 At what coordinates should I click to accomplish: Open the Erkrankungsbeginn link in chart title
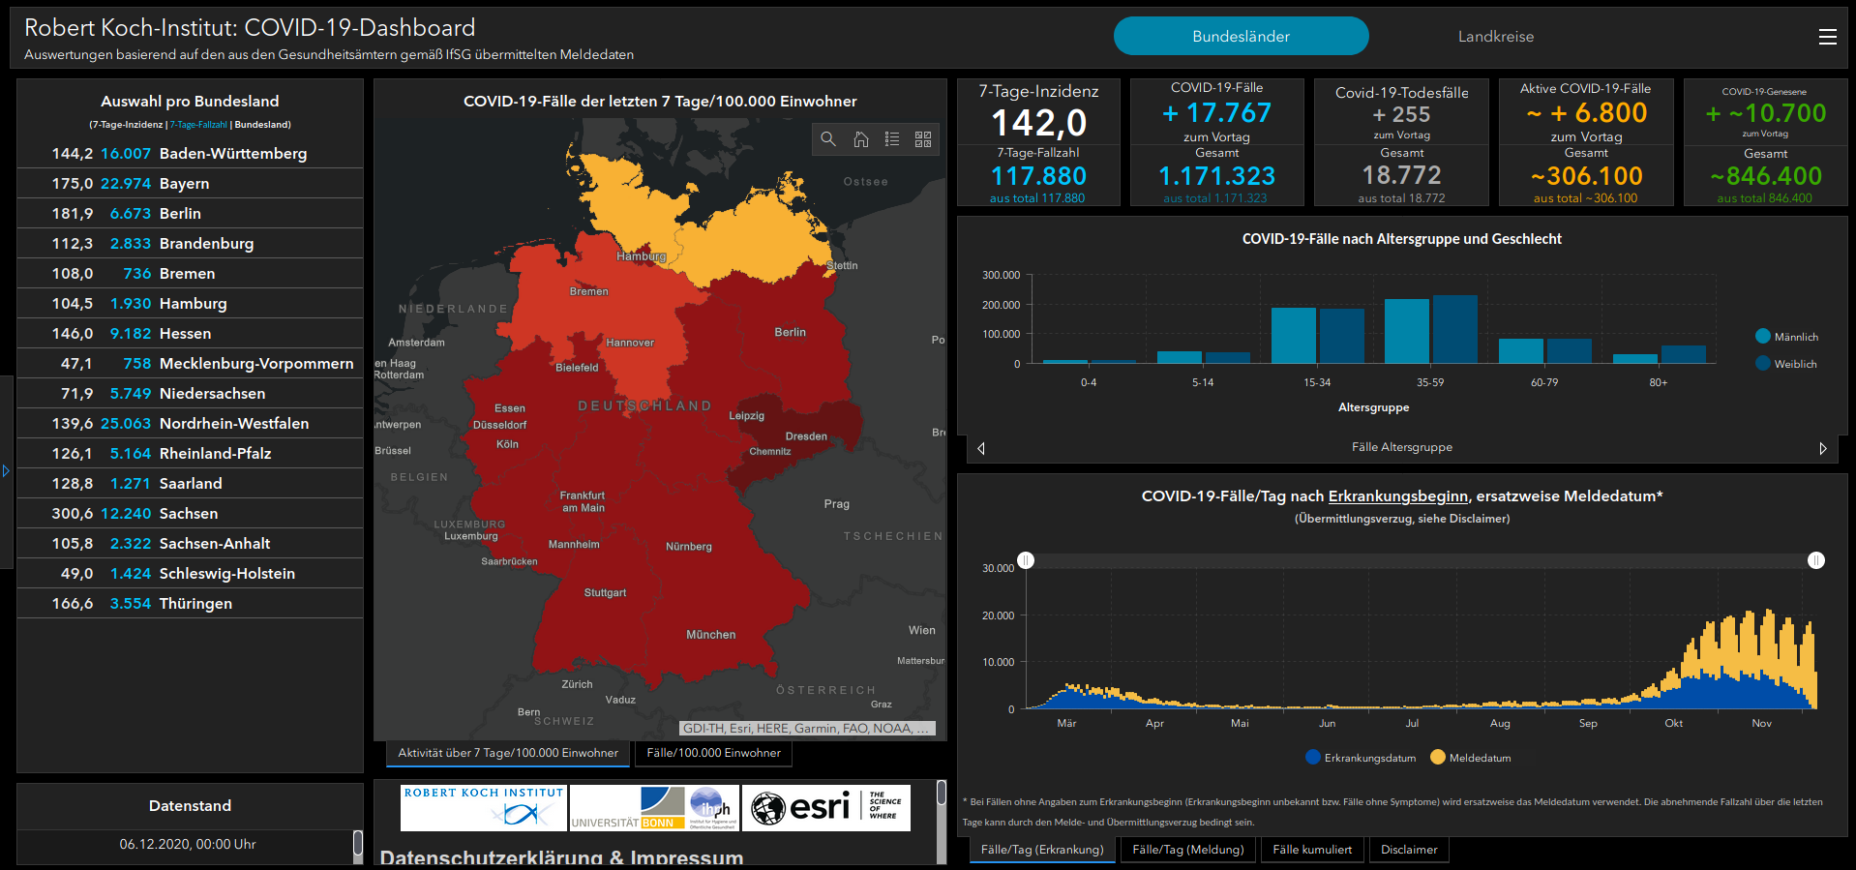pyautogui.click(x=1397, y=496)
